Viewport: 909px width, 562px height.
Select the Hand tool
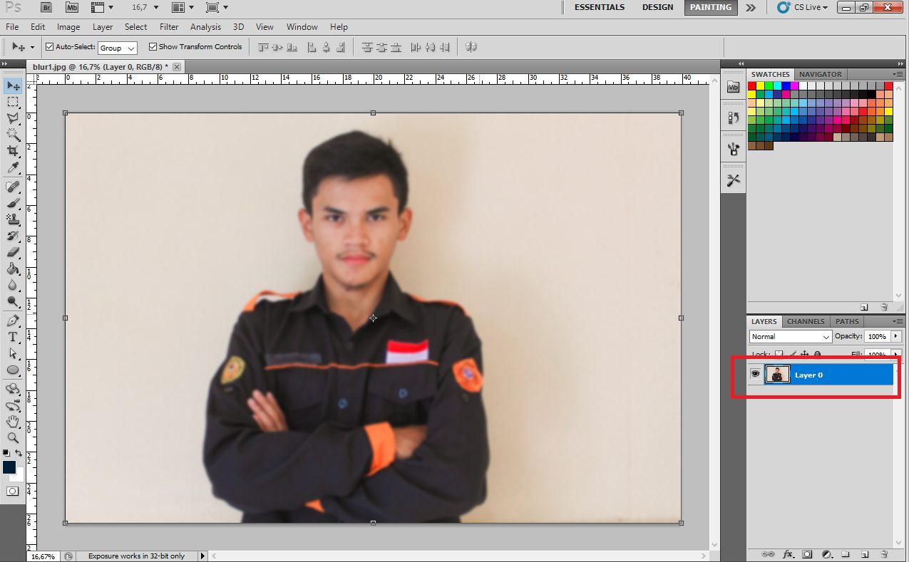tap(13, 422)
